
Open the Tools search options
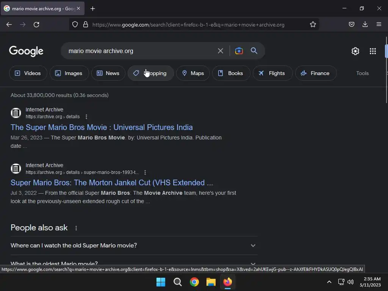pos(363,73)
